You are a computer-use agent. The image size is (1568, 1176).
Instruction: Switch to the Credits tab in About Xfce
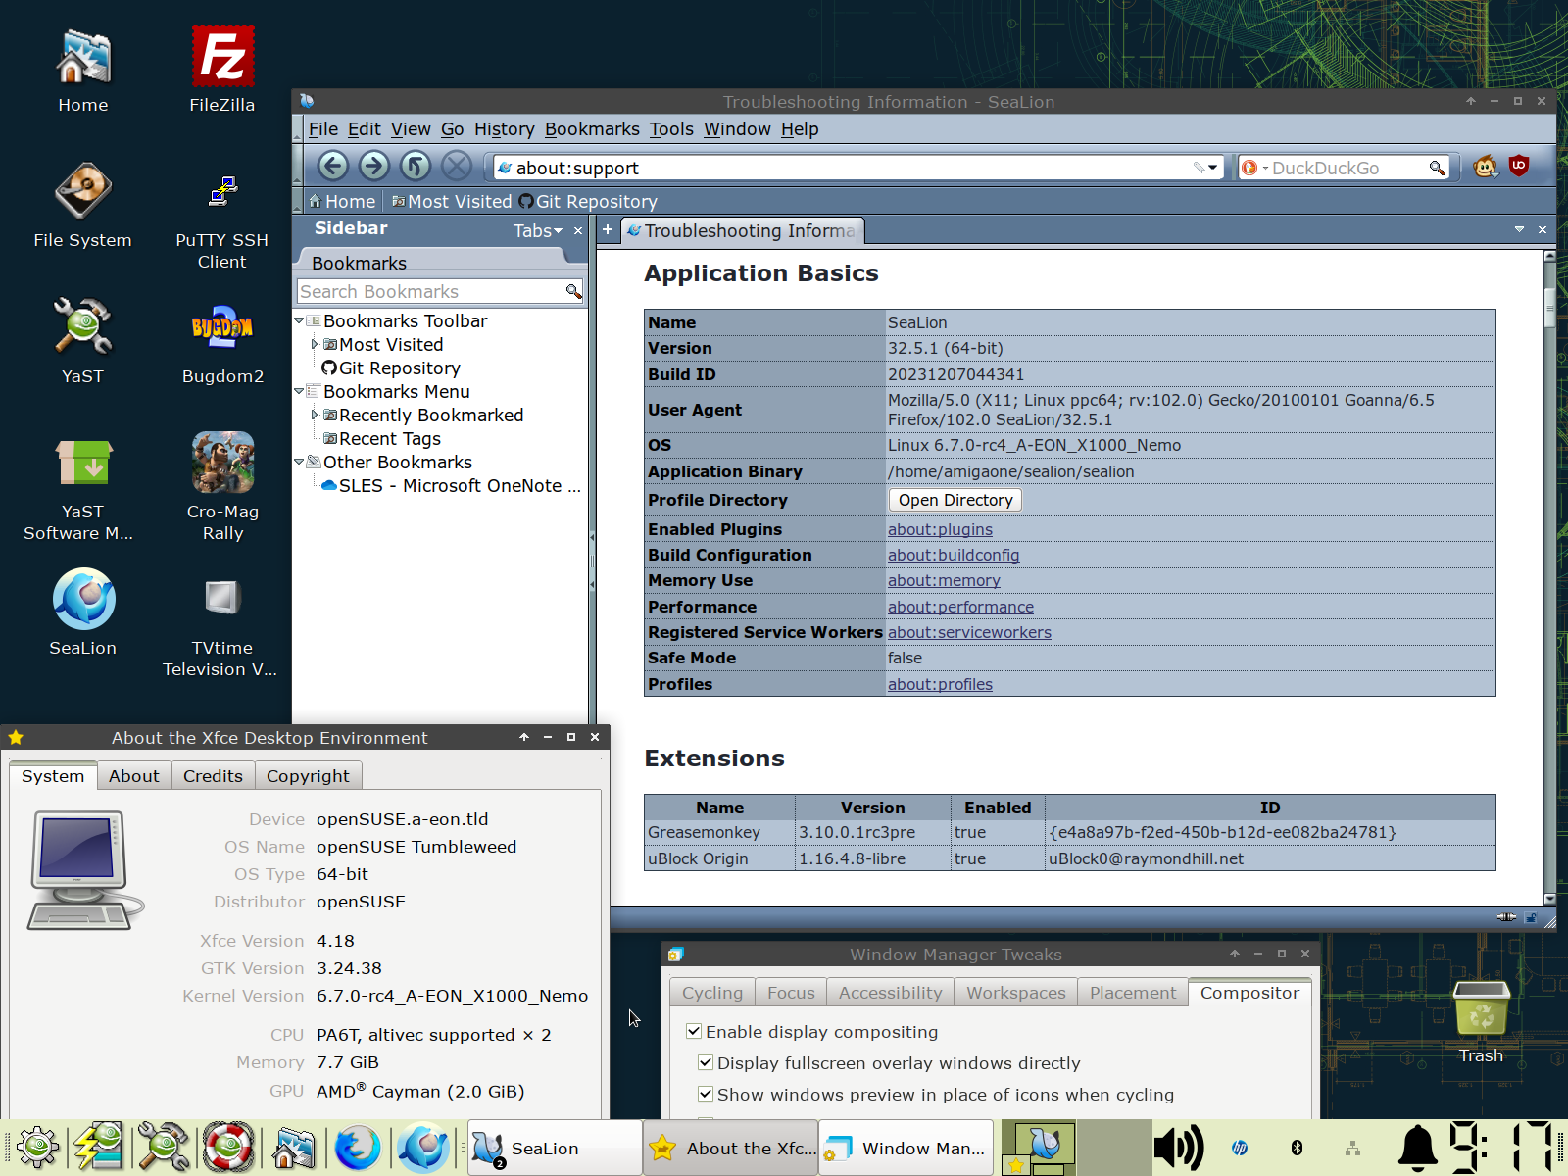[213, 776]
